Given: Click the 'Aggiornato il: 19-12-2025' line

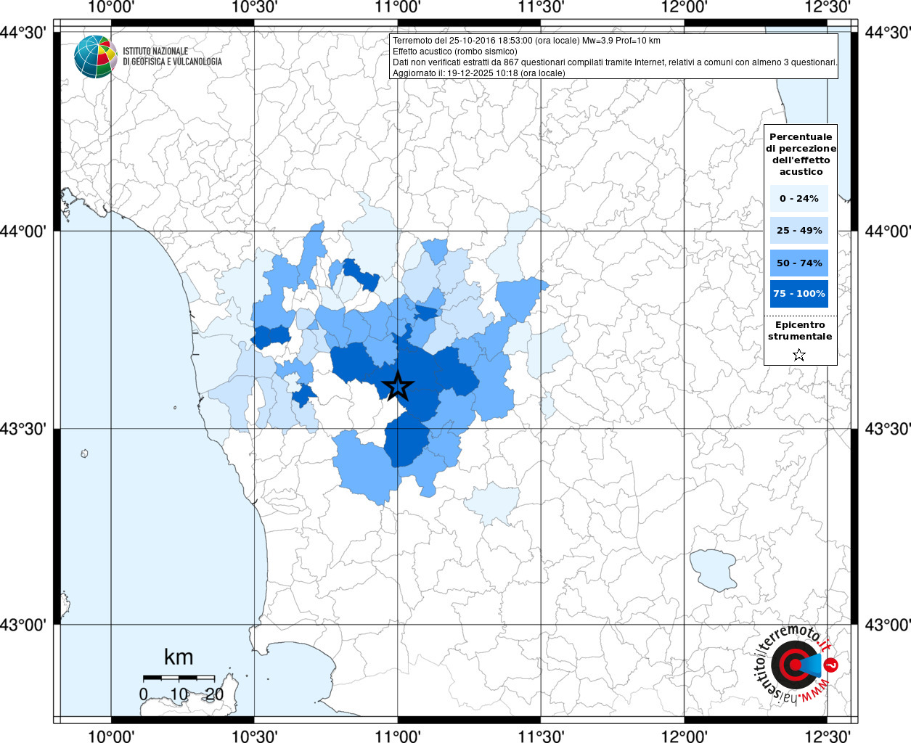Looking at the screenshot, I should (479, 73).
